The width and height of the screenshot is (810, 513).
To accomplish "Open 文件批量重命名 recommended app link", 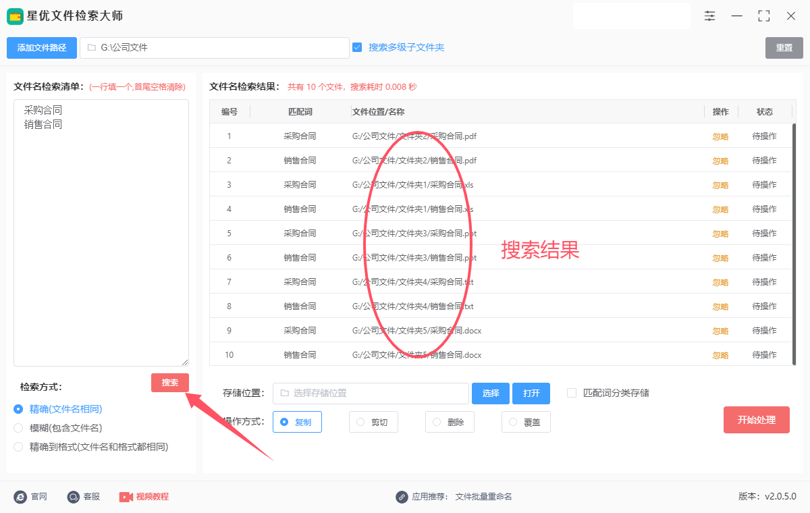I will click(483, 497).
